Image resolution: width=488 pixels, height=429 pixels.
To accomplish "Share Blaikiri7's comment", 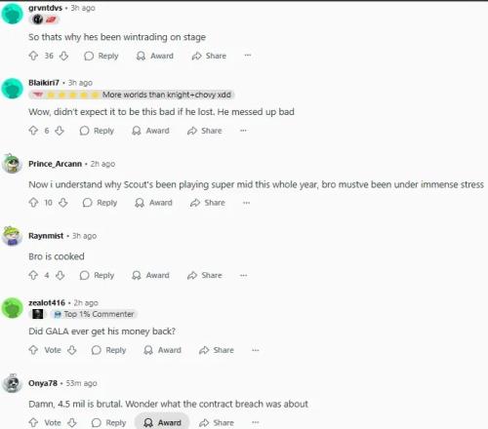I will tap(205, 131).
